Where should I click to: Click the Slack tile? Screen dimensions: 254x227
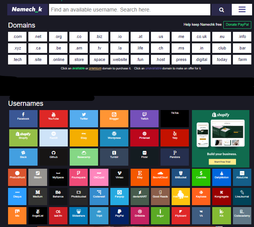(23, 157)
